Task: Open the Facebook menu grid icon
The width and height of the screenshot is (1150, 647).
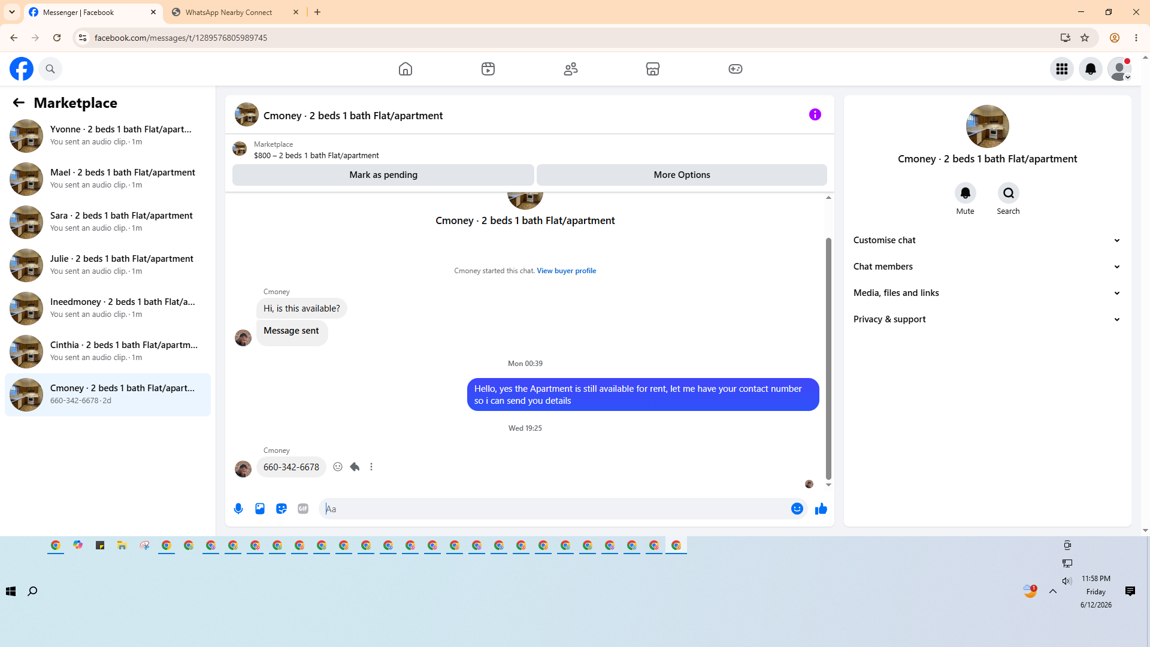Action: point(1062,69)
